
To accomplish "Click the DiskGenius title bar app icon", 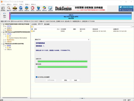I will (x=2, y=2).
